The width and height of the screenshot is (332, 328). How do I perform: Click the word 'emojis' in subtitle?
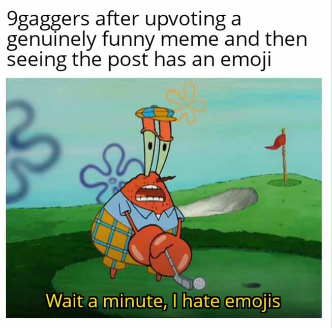coord(253,302)
